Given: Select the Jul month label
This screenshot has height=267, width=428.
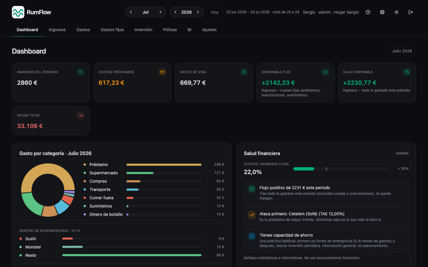Looking at the screenshot, I should click(146, 12).
